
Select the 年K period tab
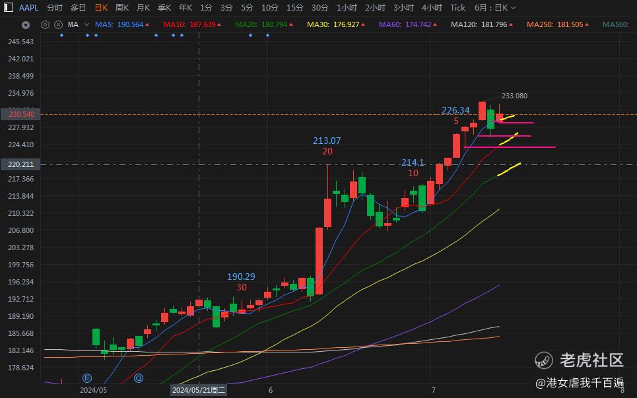[x=185, y=8]
